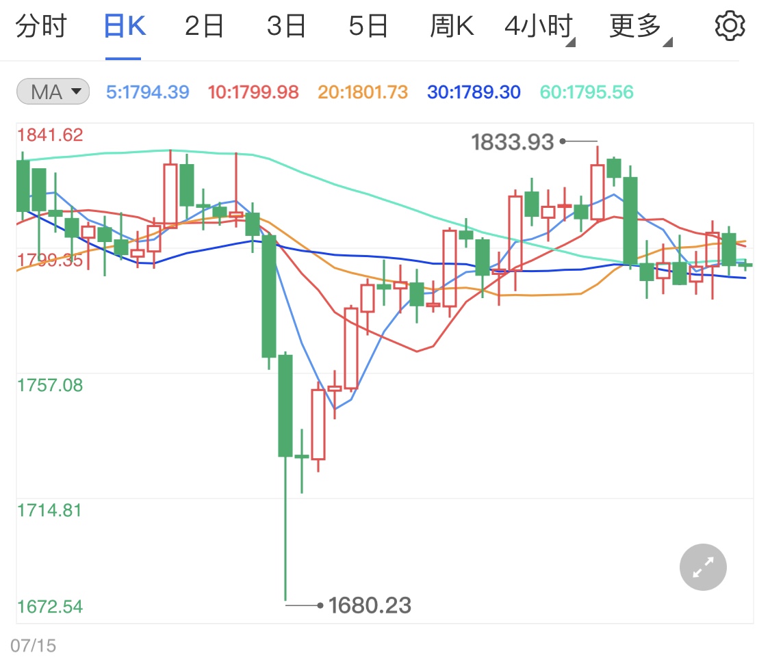Expand the 更多 (More) menu
The image size is (770, 666).
click(637, 25)
